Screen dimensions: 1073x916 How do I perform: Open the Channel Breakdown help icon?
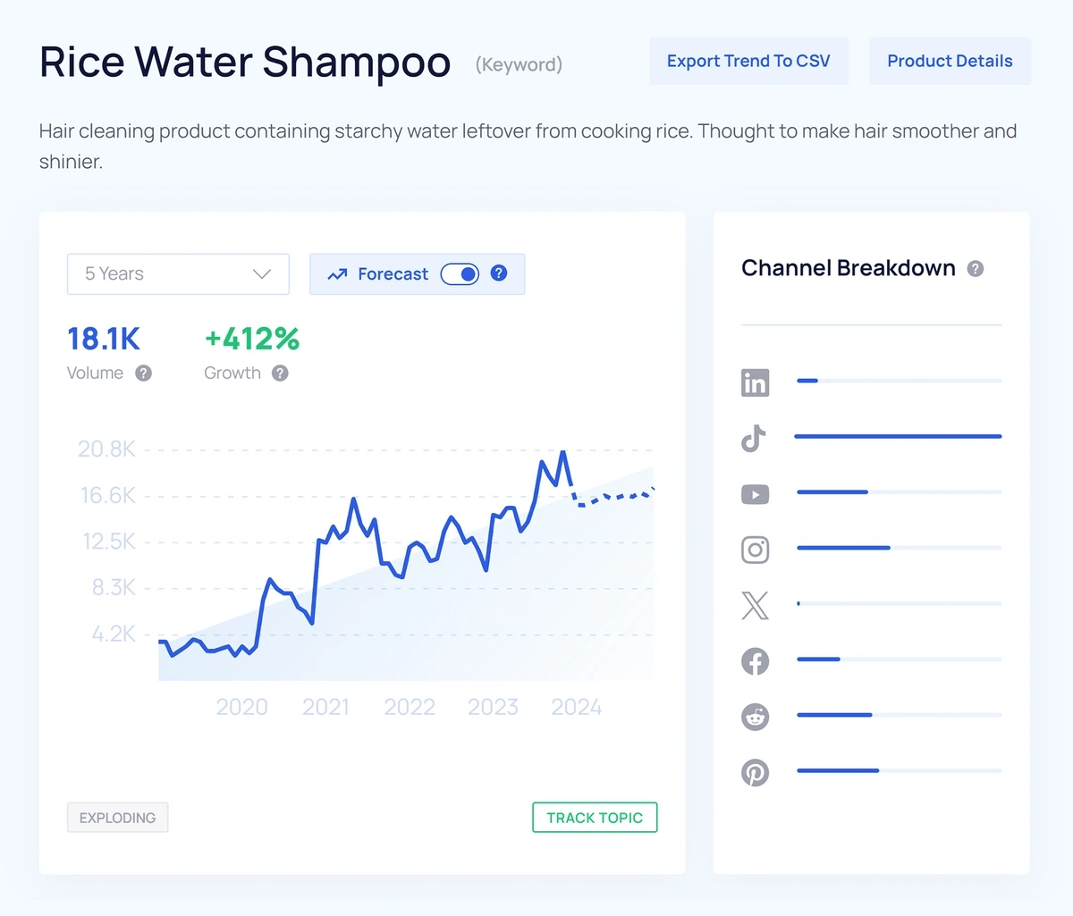pyautogui.click(x=976, y=269)
